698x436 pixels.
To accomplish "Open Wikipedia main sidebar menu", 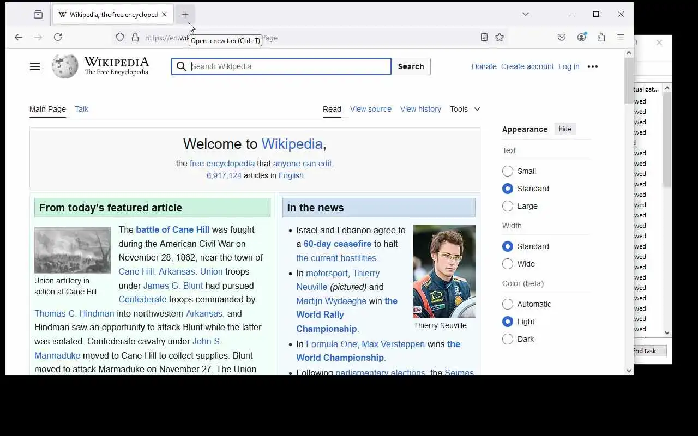I will (x=35, y=66).
